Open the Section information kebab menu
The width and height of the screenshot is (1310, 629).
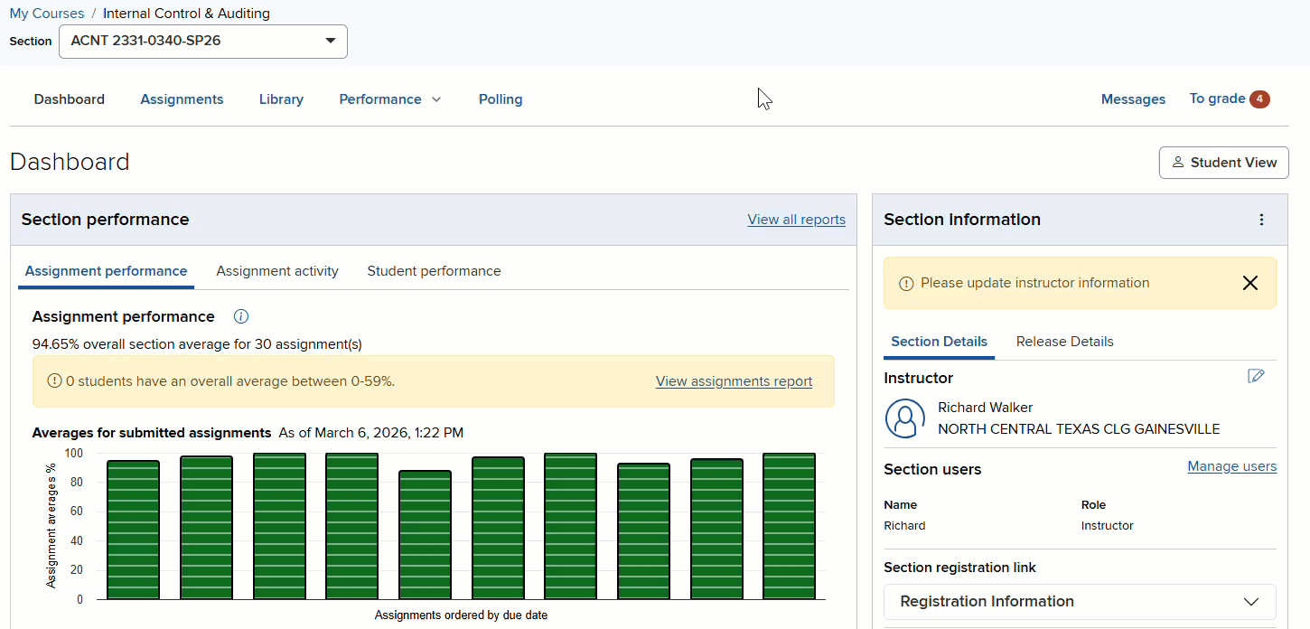pyautogui.click(x=1261, y=220)
